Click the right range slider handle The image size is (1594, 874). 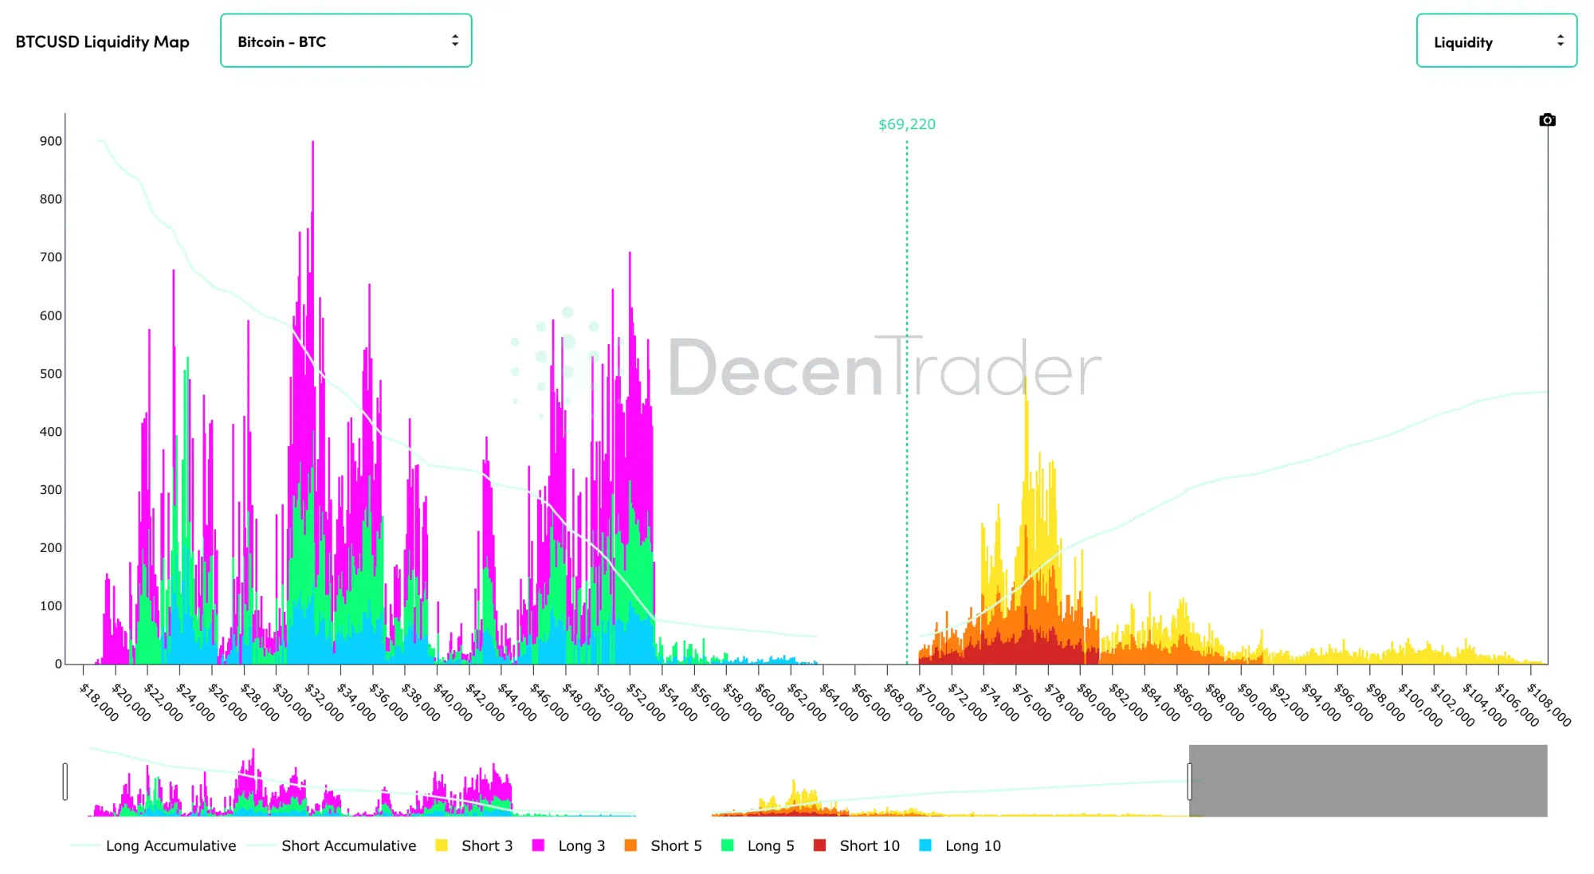coord(1189,782)
